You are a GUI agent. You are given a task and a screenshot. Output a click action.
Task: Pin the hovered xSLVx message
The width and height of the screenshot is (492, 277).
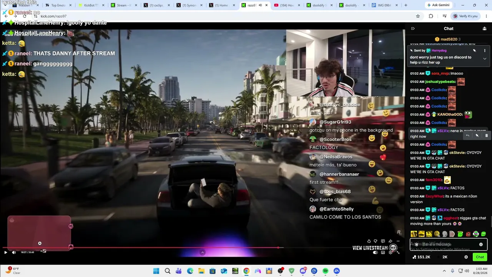[477, 135]
